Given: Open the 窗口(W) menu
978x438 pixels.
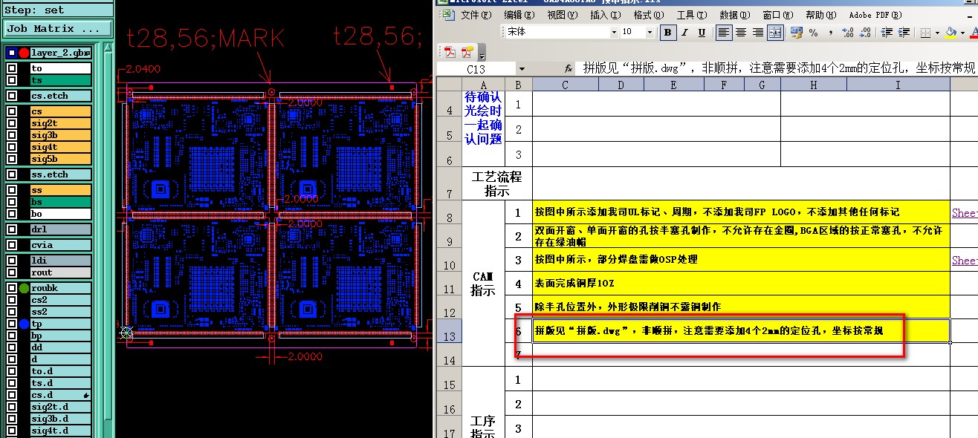Looking at the screenshot, I should 777,15.
